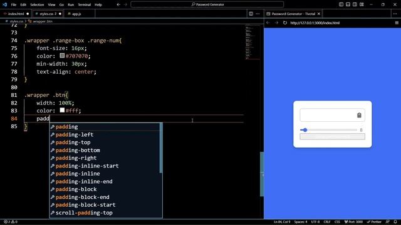This screenshot has width=401, height=225.
Task: Open editor More Actions ellipsis
Action: point(258,14)
